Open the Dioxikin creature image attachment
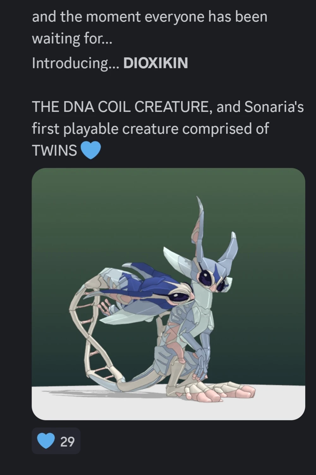Screen dimensions: 316x475 point(168,294)
